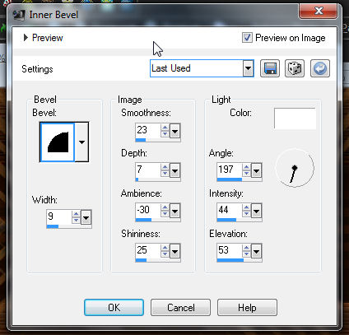This screenshot has height=335, width=349.
Task: Click the Save Preset floppy disk icon
Action: point(270,68)
